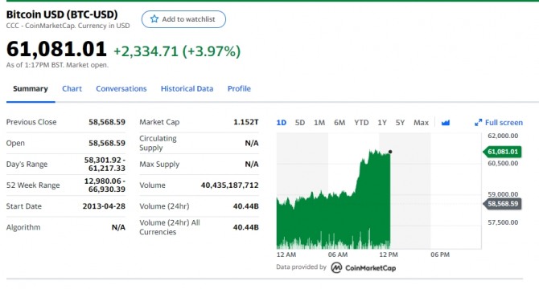Screen dimensions: 539x289
Task: Show the 1Y chart range
Action: [382, 122]
